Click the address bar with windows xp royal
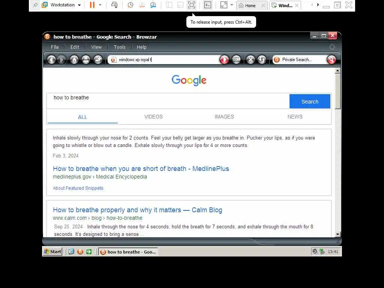384x288 pixels. pos(164,60)
